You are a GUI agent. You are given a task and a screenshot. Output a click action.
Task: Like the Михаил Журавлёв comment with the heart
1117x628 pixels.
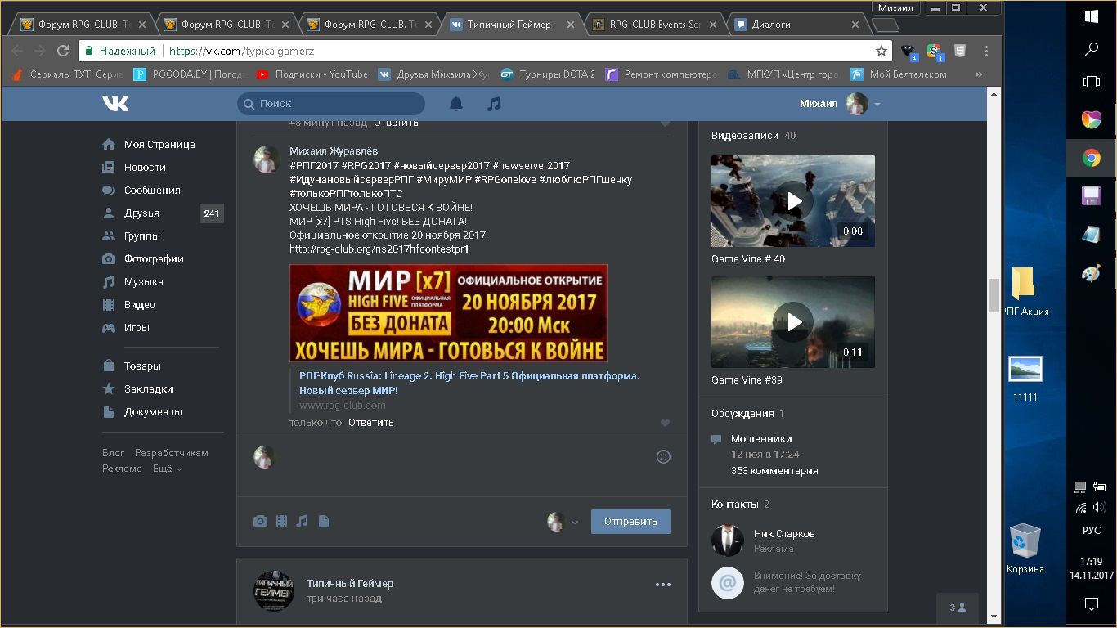click(x=665, y=423)
